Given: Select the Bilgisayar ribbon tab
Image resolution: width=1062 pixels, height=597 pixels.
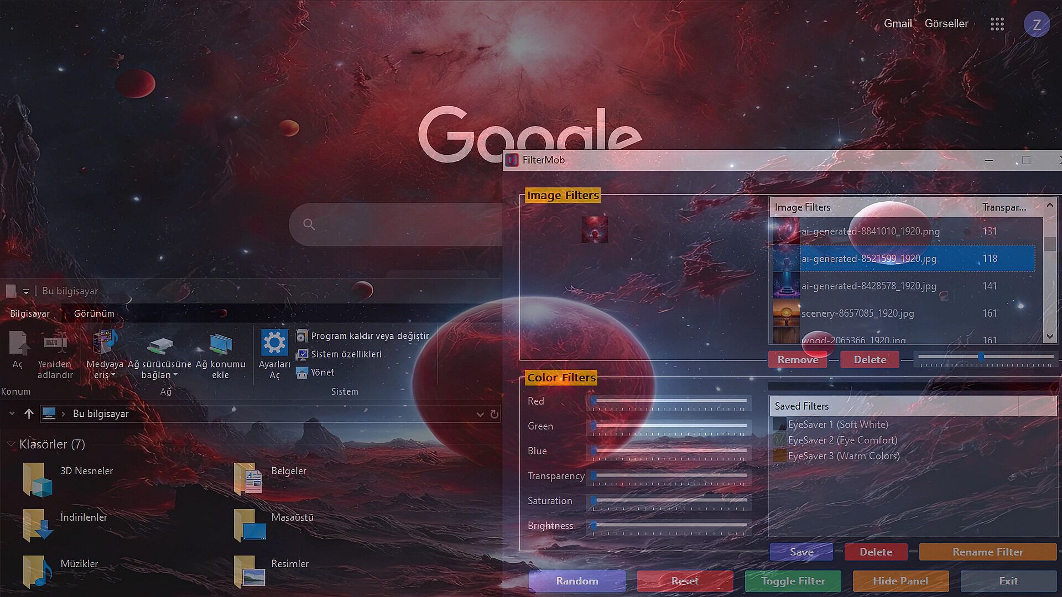Looking at the screenshot, I should pyautogui.click(x=30, y=313).
